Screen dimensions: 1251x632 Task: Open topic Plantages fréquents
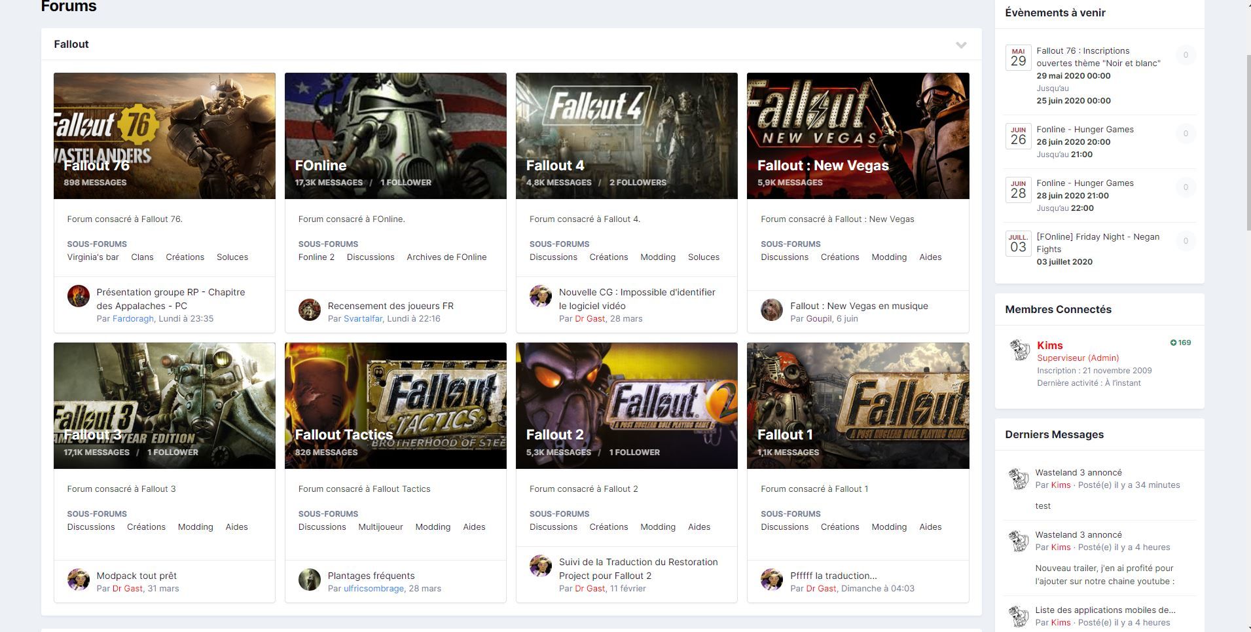371,576
